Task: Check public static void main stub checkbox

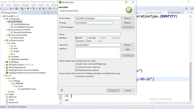Action: 76,64
